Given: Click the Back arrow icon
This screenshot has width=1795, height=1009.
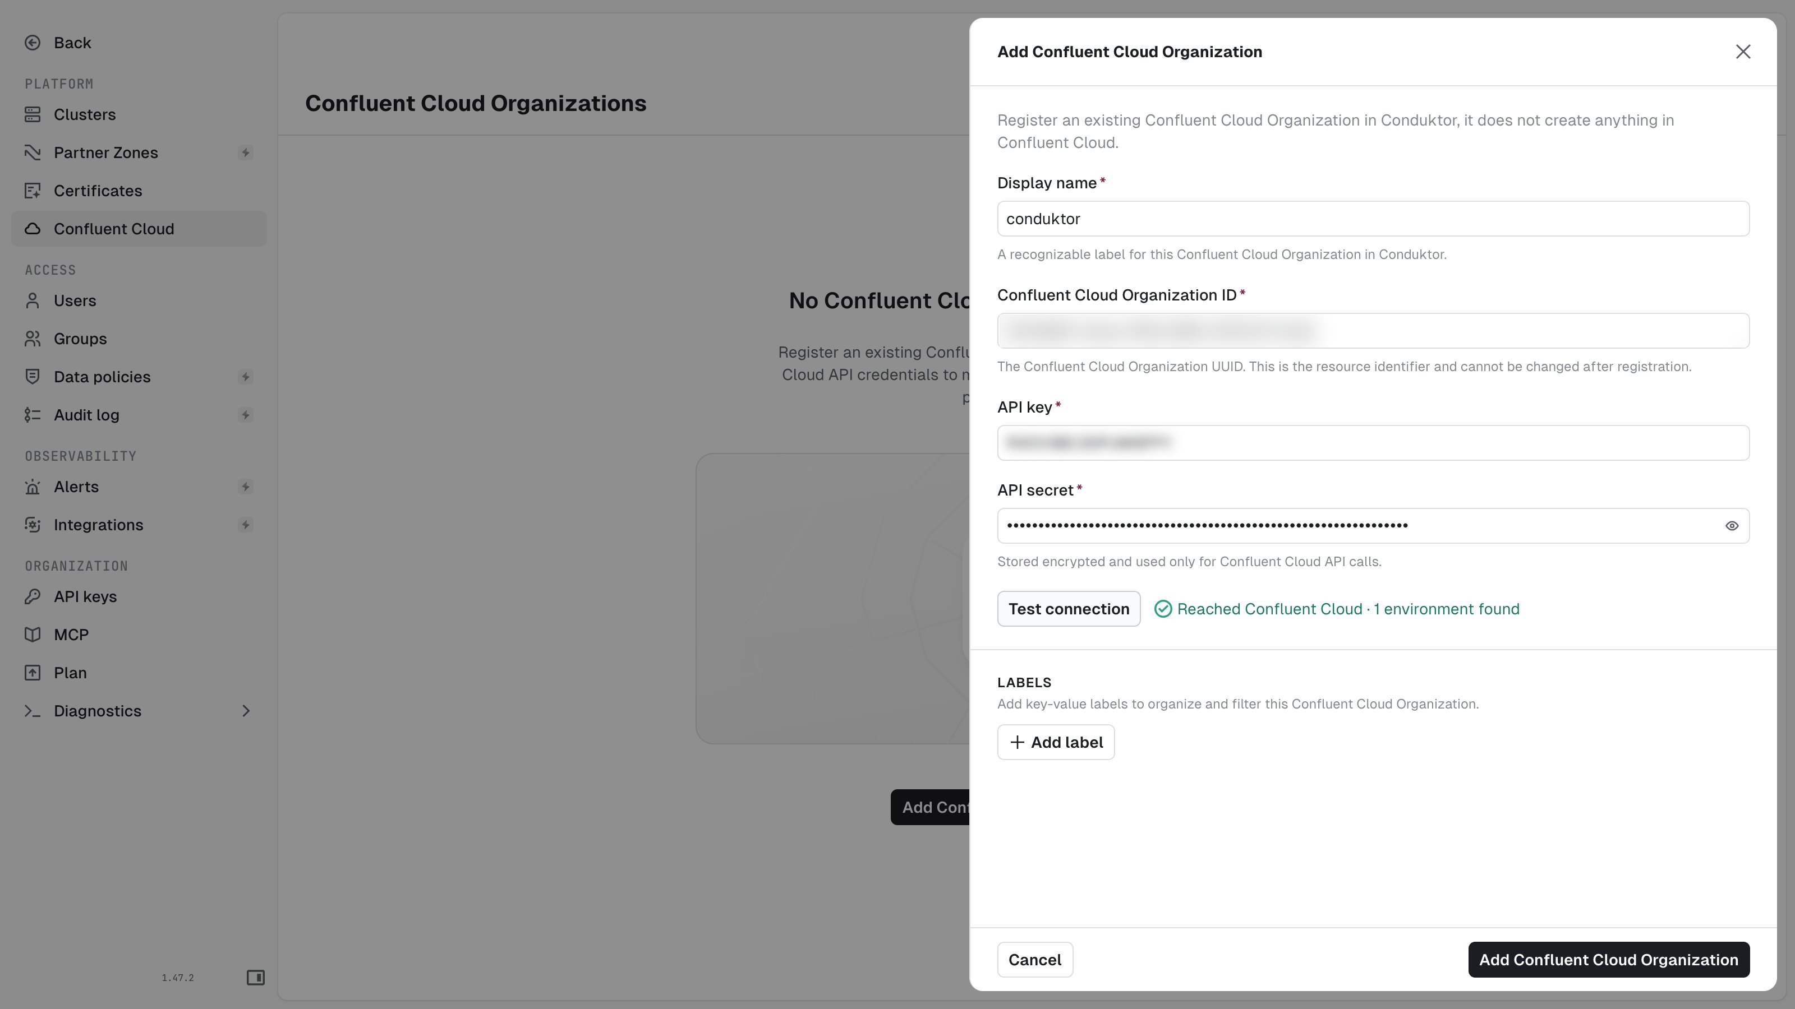Looking at the screenshot, I should [33, 43].
